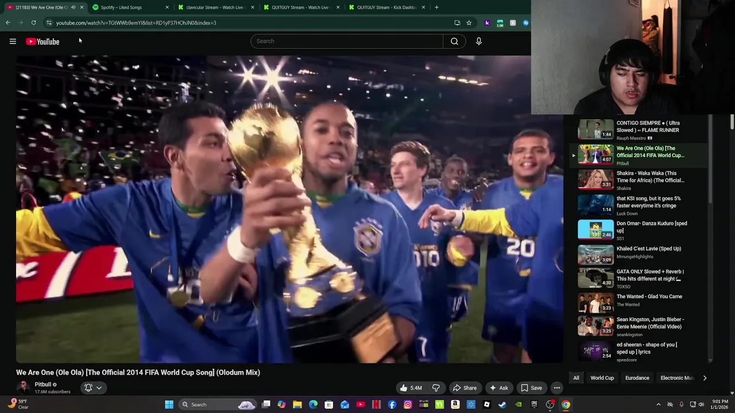
Task: Open ed sheeran shape of you lyrics
Action: tap(639, 350)
